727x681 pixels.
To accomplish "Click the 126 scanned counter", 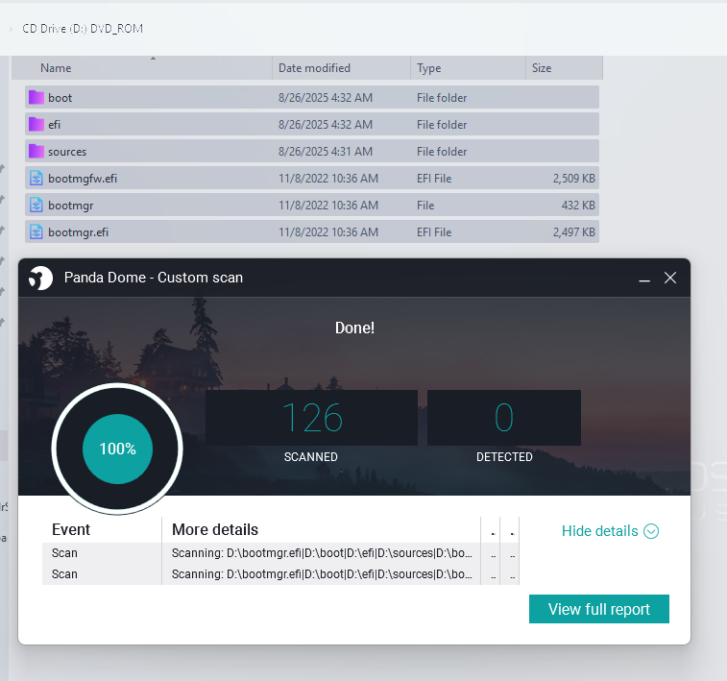I will [x=311, y=418].
